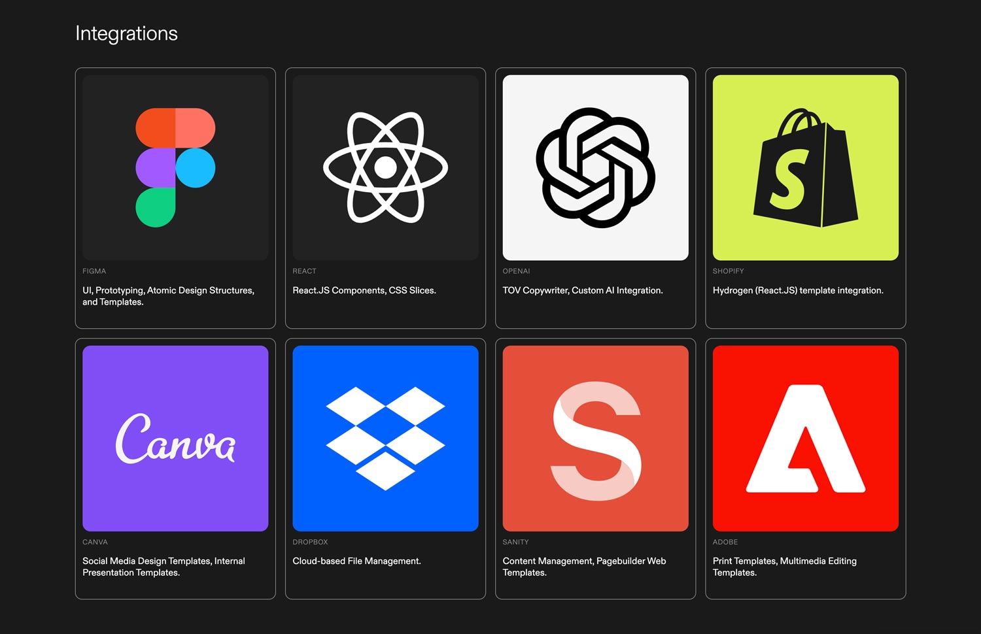The width and height of the screenshot is (981, 634).
Task: Open 'Cloud-based File Management' description
Action: pyautogui.click(x=356, y=561)
